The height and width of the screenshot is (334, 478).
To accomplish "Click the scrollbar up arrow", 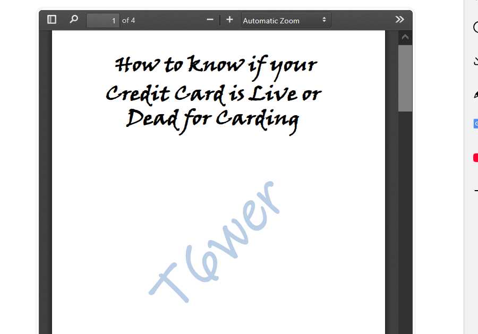I will [405, 36].
